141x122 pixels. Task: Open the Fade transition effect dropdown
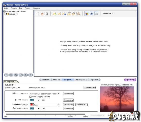coord(58,105)
